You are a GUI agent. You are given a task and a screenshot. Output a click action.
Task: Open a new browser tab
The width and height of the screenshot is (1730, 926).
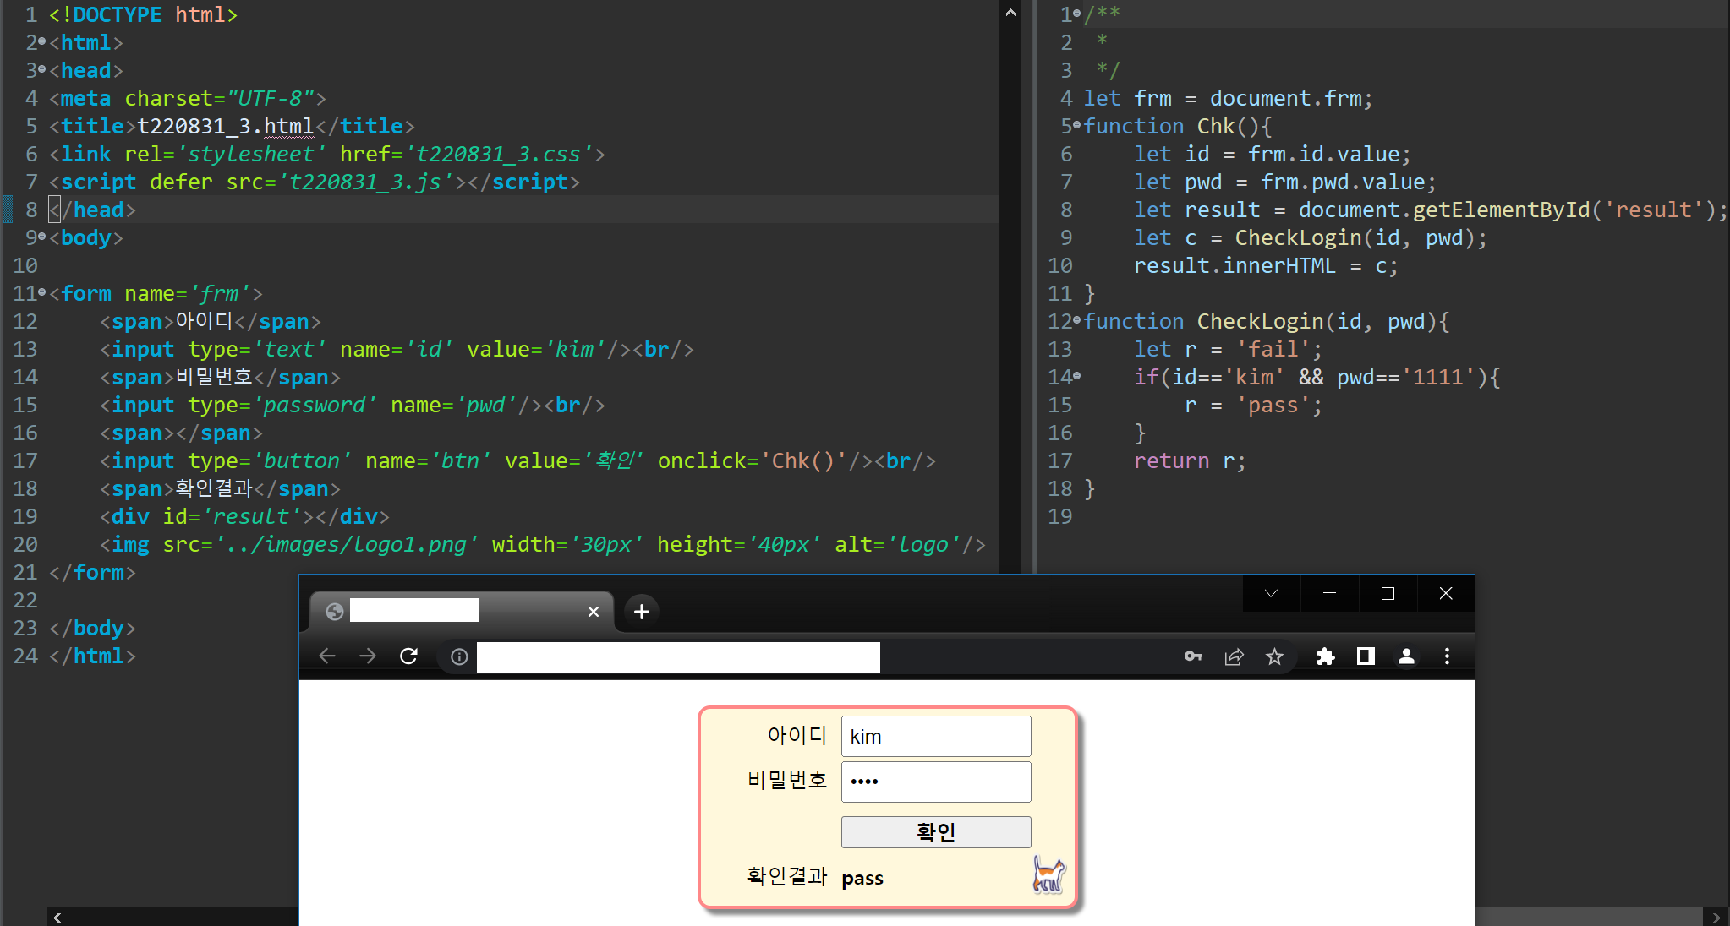point(642,611)
